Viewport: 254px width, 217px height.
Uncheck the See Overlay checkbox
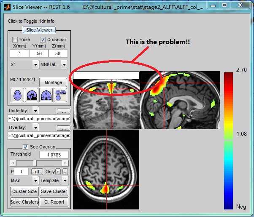(x=25, y=147)
